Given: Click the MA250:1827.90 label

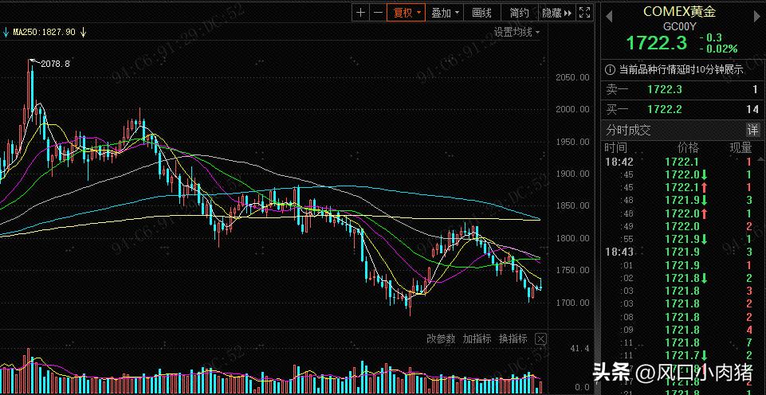Looking at the screenshot, I should point(44,32).
